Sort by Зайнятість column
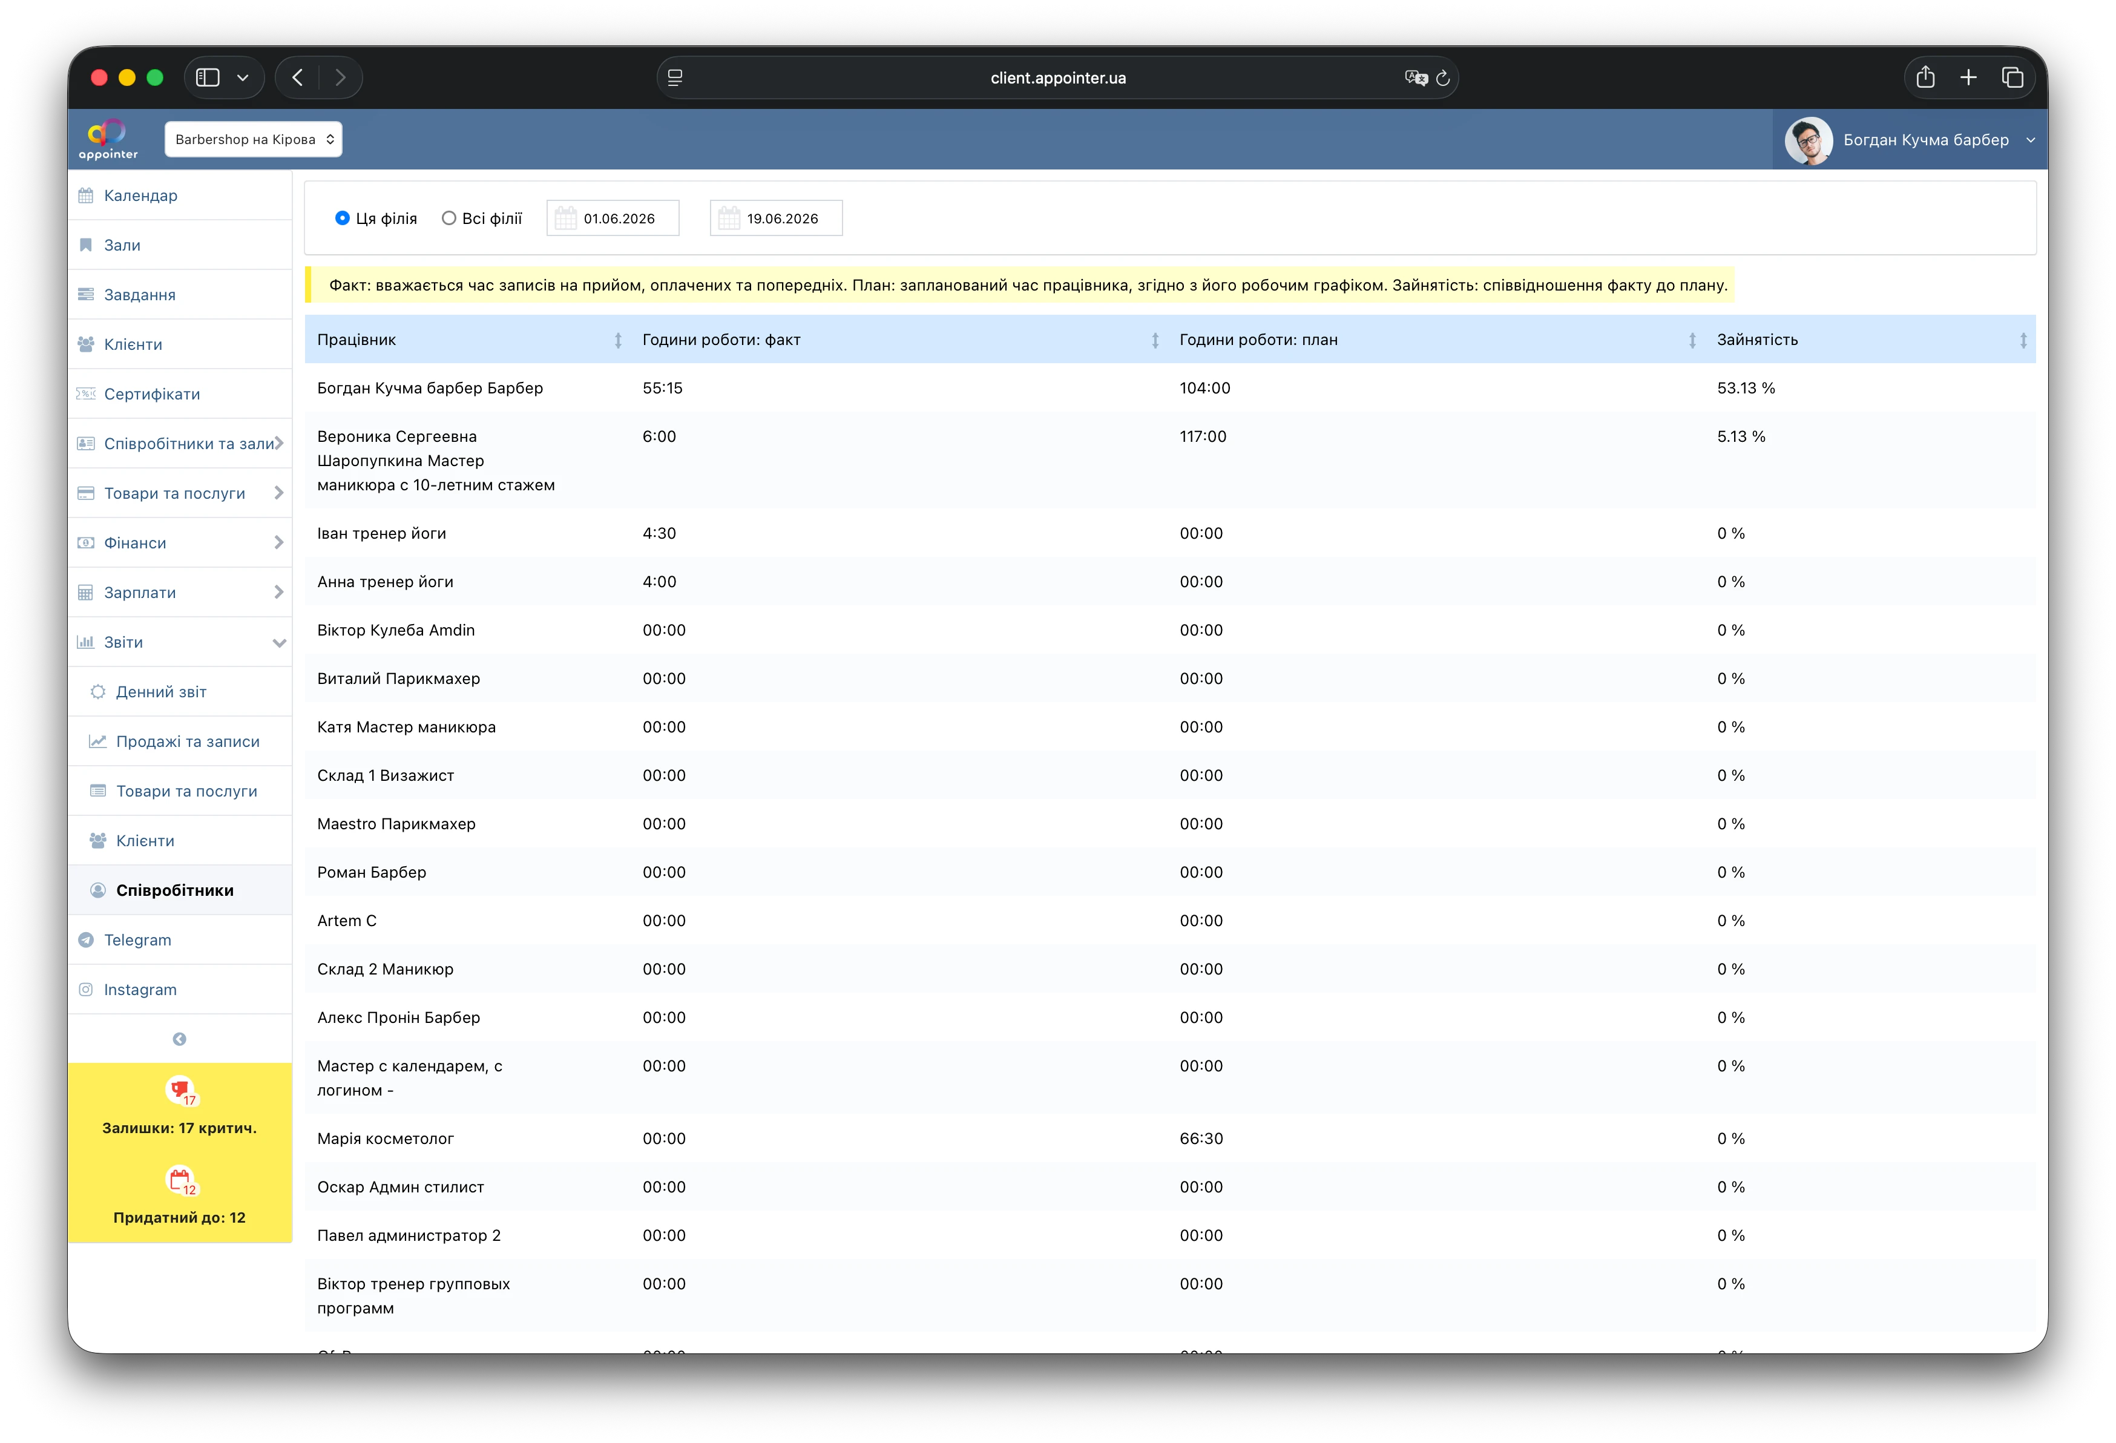The width and height of the screenshot is (2116, 1443). click(x=1870, y=339)
